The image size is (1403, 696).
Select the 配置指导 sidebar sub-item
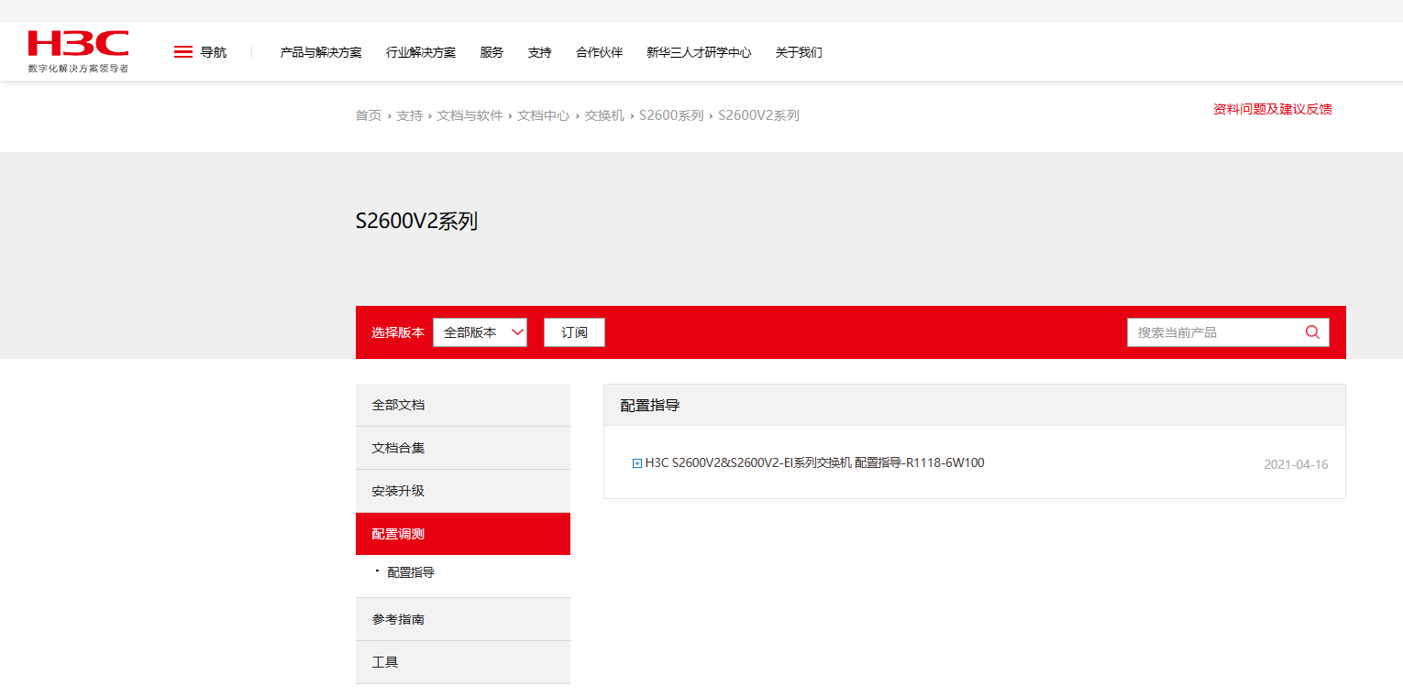click(411, 572)
